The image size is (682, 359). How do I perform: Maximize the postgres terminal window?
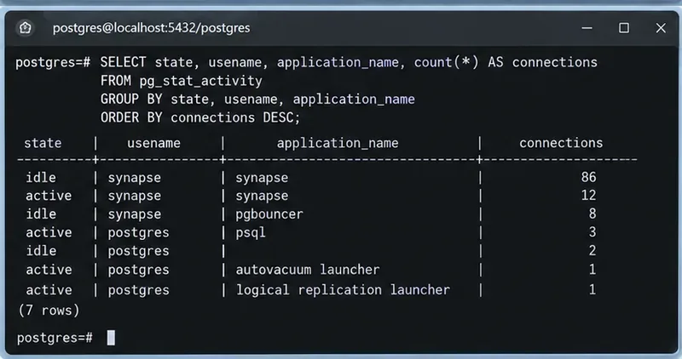pyautogui.click(x=624, y=28)
